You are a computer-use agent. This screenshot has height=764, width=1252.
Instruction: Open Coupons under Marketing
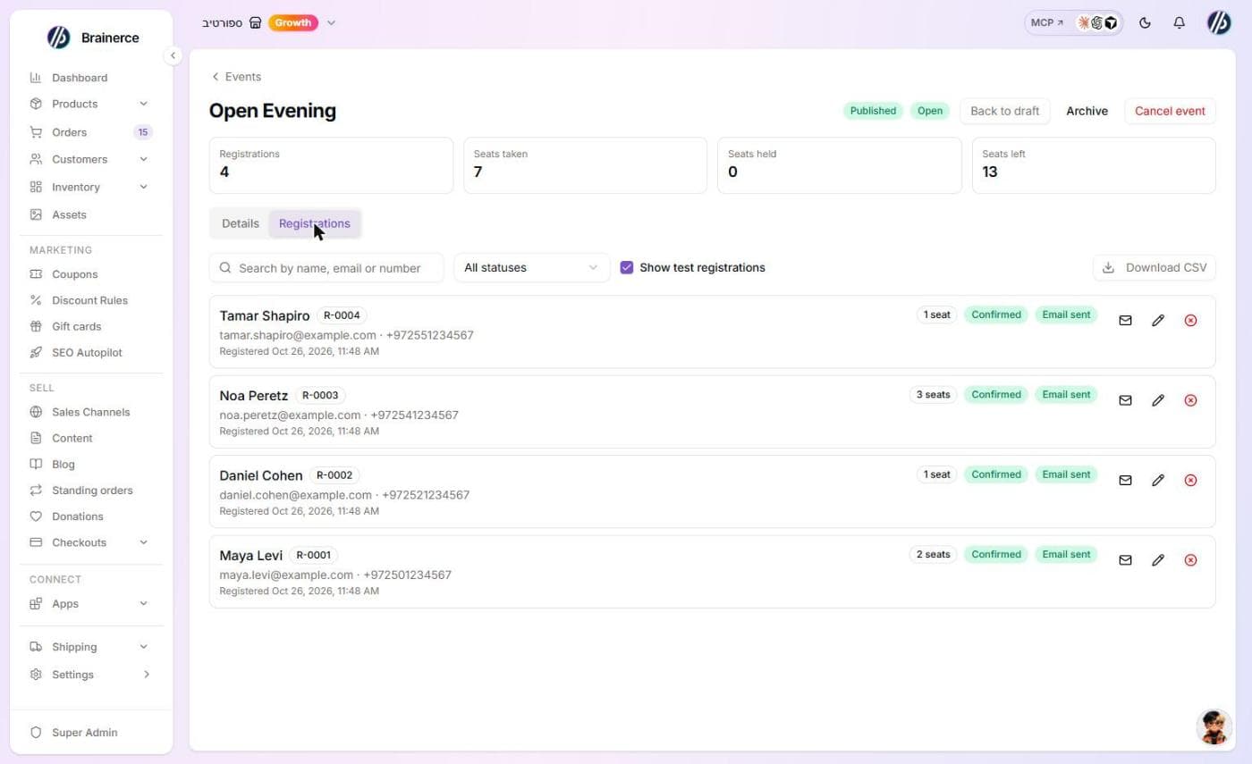(x=90, y=274)
